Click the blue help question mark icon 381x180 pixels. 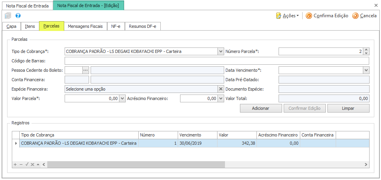[x=18, y=16]
